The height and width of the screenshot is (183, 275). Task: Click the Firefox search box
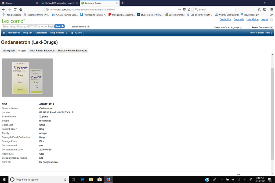214,9
